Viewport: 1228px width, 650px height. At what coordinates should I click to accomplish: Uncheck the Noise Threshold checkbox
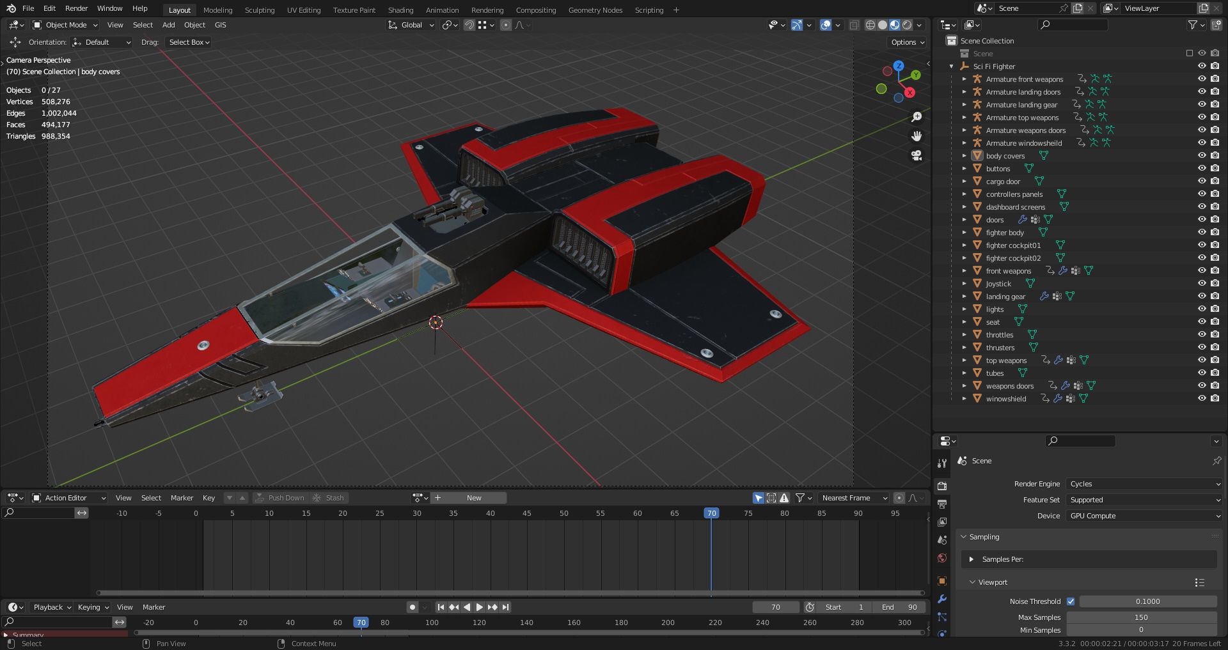(1071, 601)
